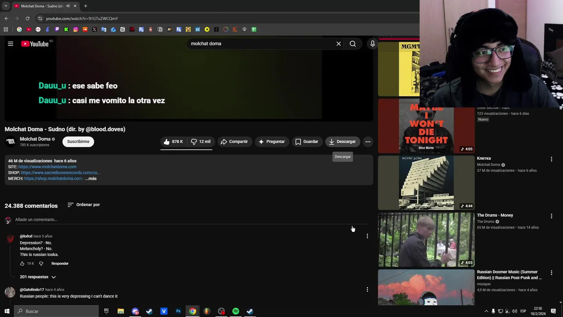Run the search with the magnifier button
This screenshot has width=563, height=317.
(x=353, y=44)
